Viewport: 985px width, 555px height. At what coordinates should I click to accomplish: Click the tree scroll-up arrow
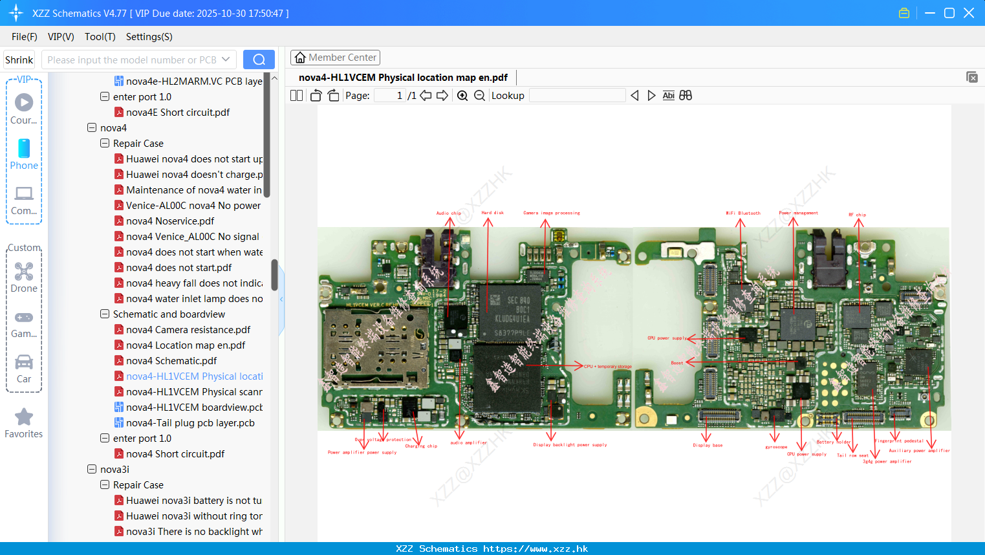pyautogui.click(x=274, y=78)
